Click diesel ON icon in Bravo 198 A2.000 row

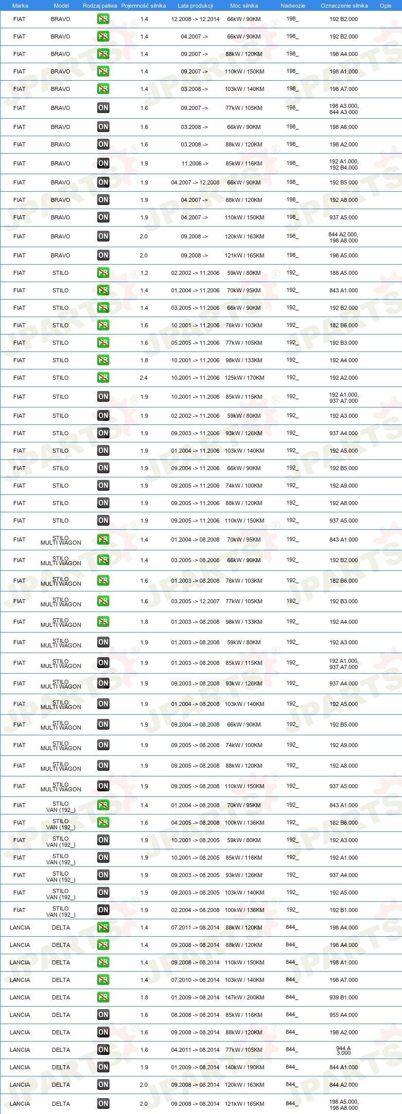pos(103,144)
